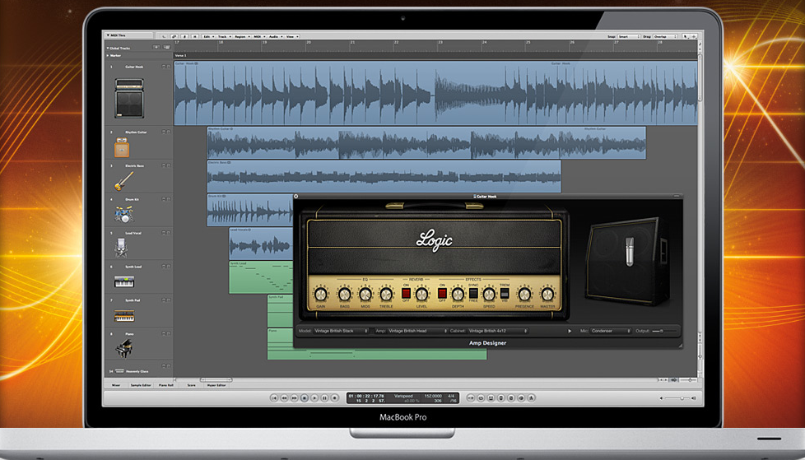Open the Snap dropdown set to Smart
Screen dimensions: 805x460
click(x=628, y=36)
